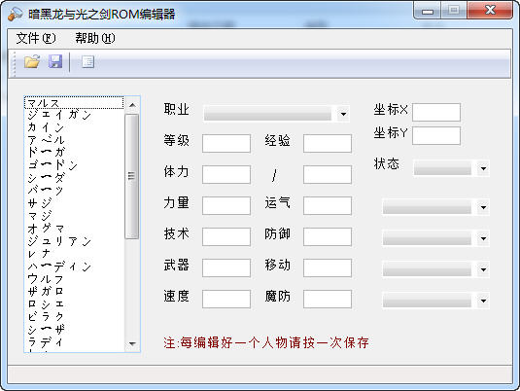Open the dropdown beside 防御 row

(483, 238)
